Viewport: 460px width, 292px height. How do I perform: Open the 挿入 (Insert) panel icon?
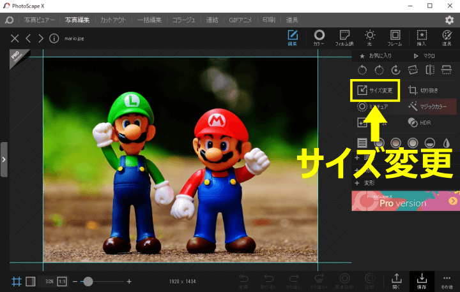click(422, 38)
